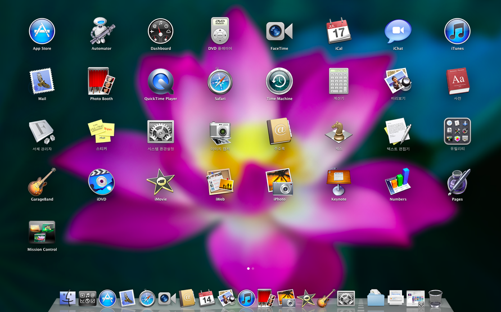This screenshot has height=312, width=501.
Task: Click the Launchpad icon in the Dock
Action: click(88, 299)
